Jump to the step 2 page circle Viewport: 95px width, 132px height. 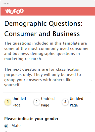click(37, 102)
